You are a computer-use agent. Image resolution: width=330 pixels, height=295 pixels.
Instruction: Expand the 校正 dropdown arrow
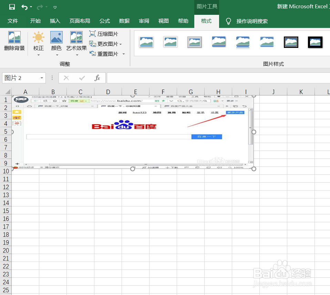39,55
